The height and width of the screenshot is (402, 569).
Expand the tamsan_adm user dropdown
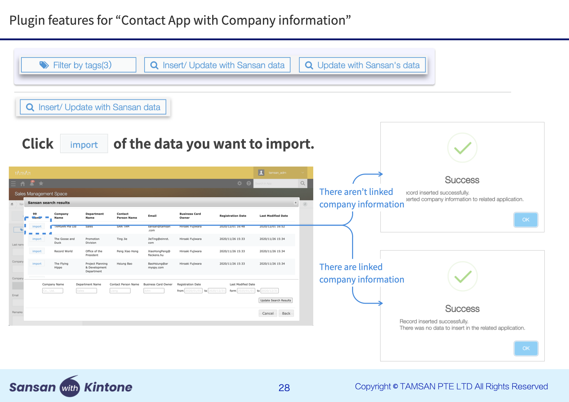[x=302, y=173]
